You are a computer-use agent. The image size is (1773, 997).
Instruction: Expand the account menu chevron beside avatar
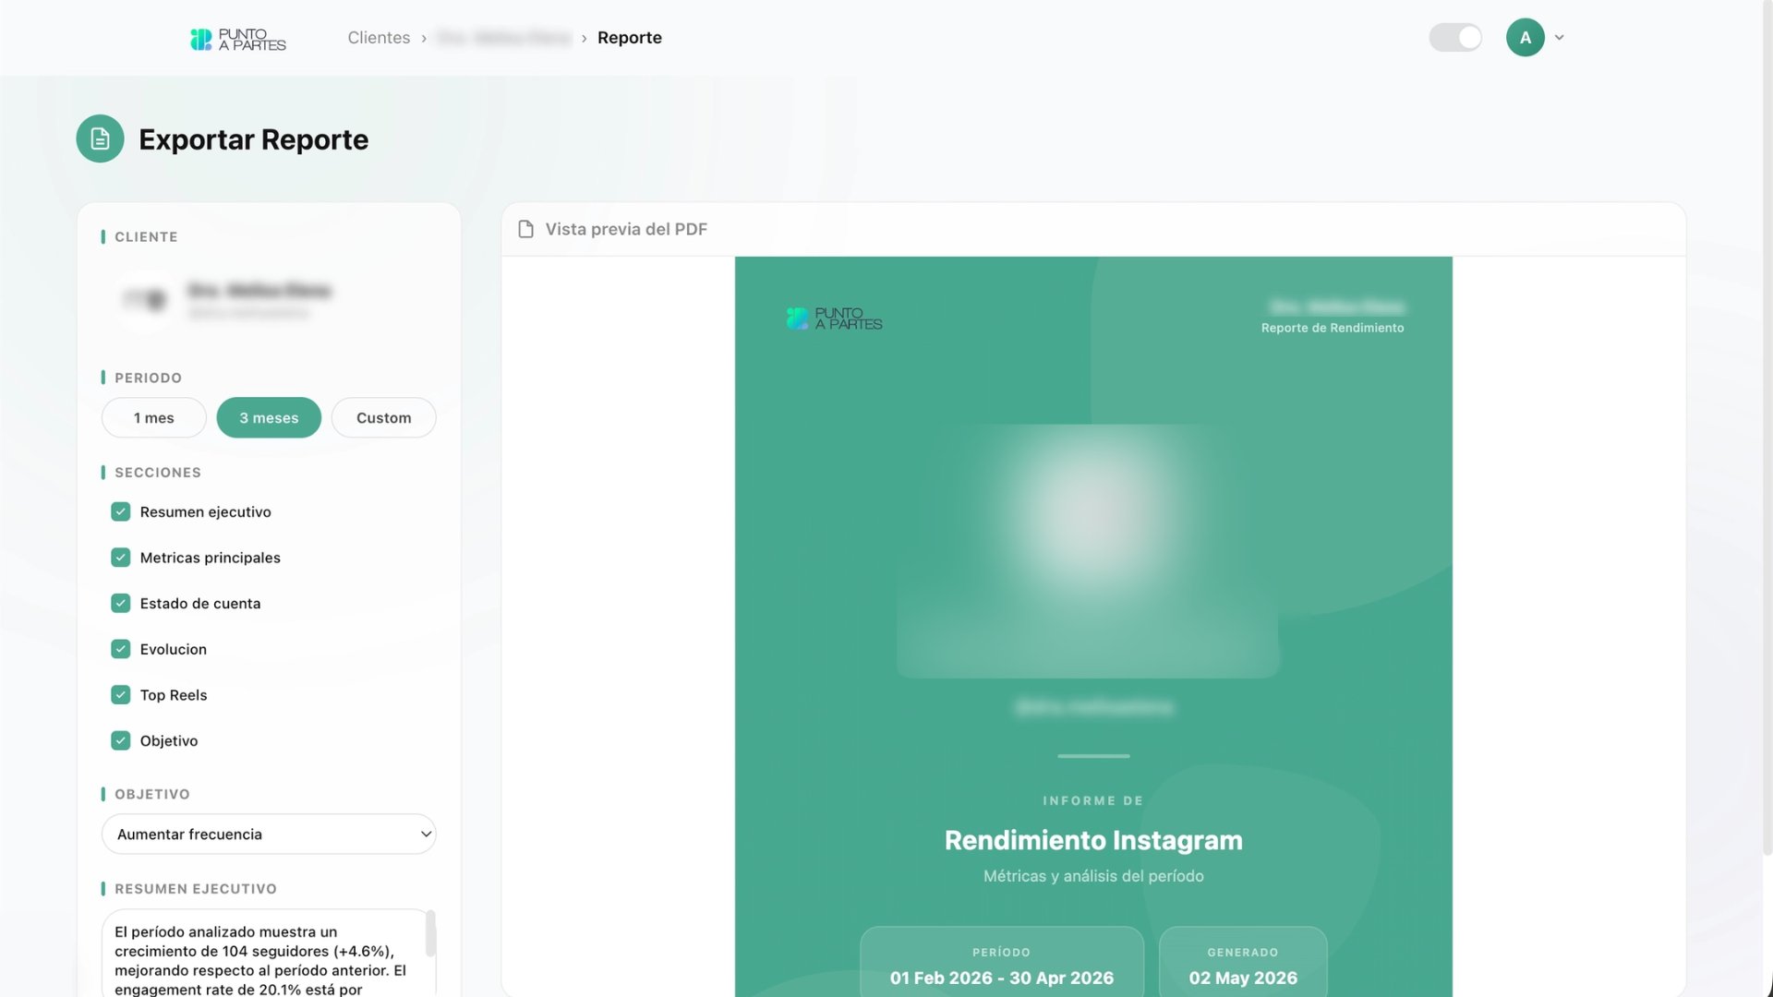1559,38
